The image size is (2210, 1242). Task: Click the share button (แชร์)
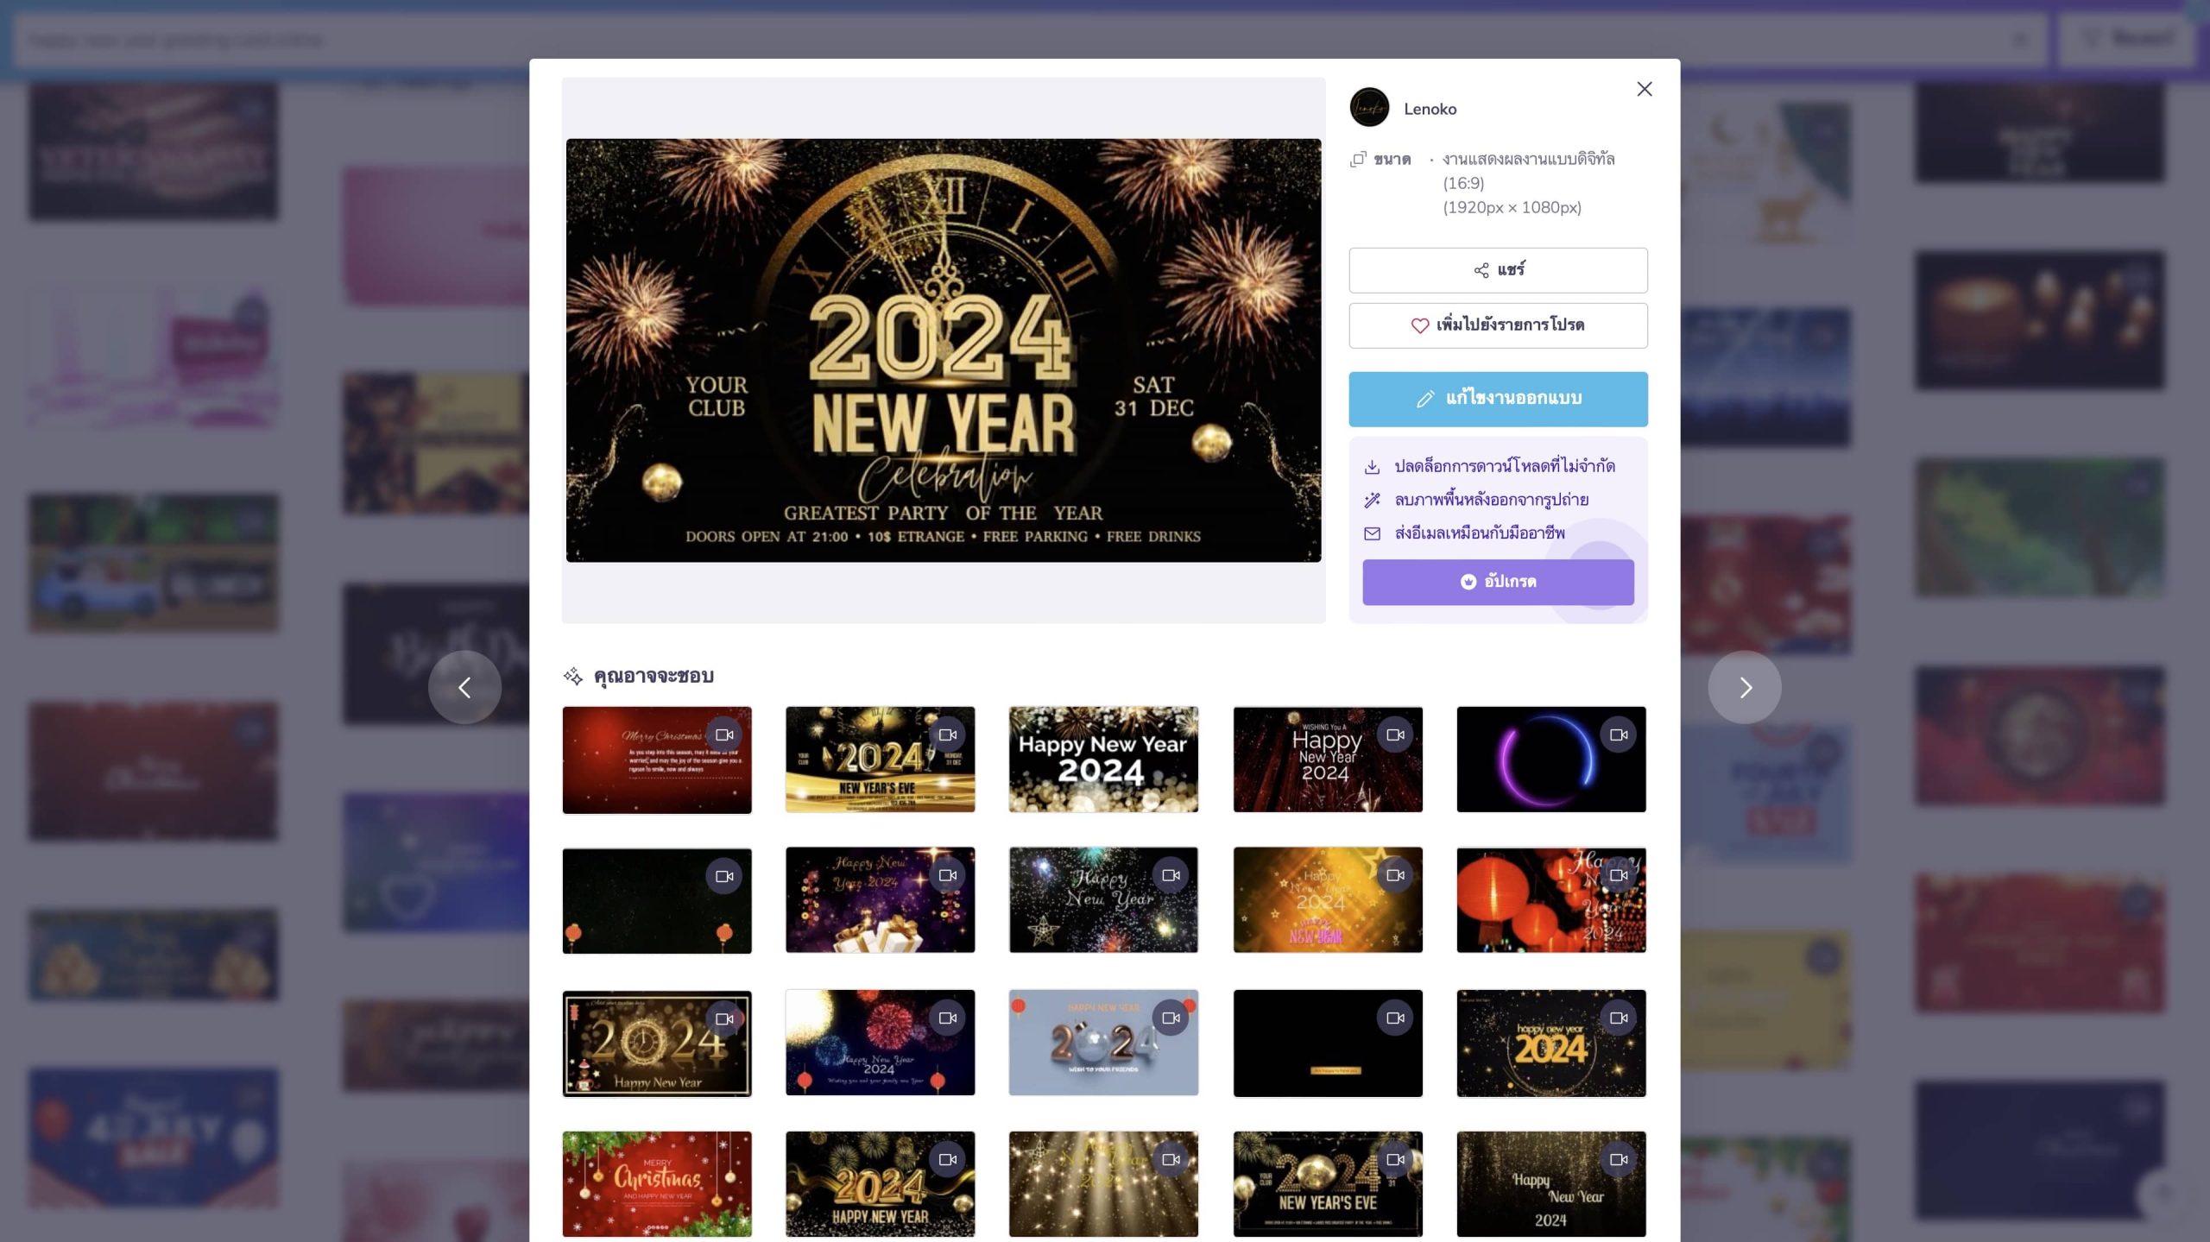click(1498, 270)
